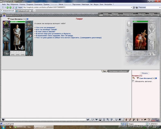Open the address bar dropdown arrow

pos(131,8)
